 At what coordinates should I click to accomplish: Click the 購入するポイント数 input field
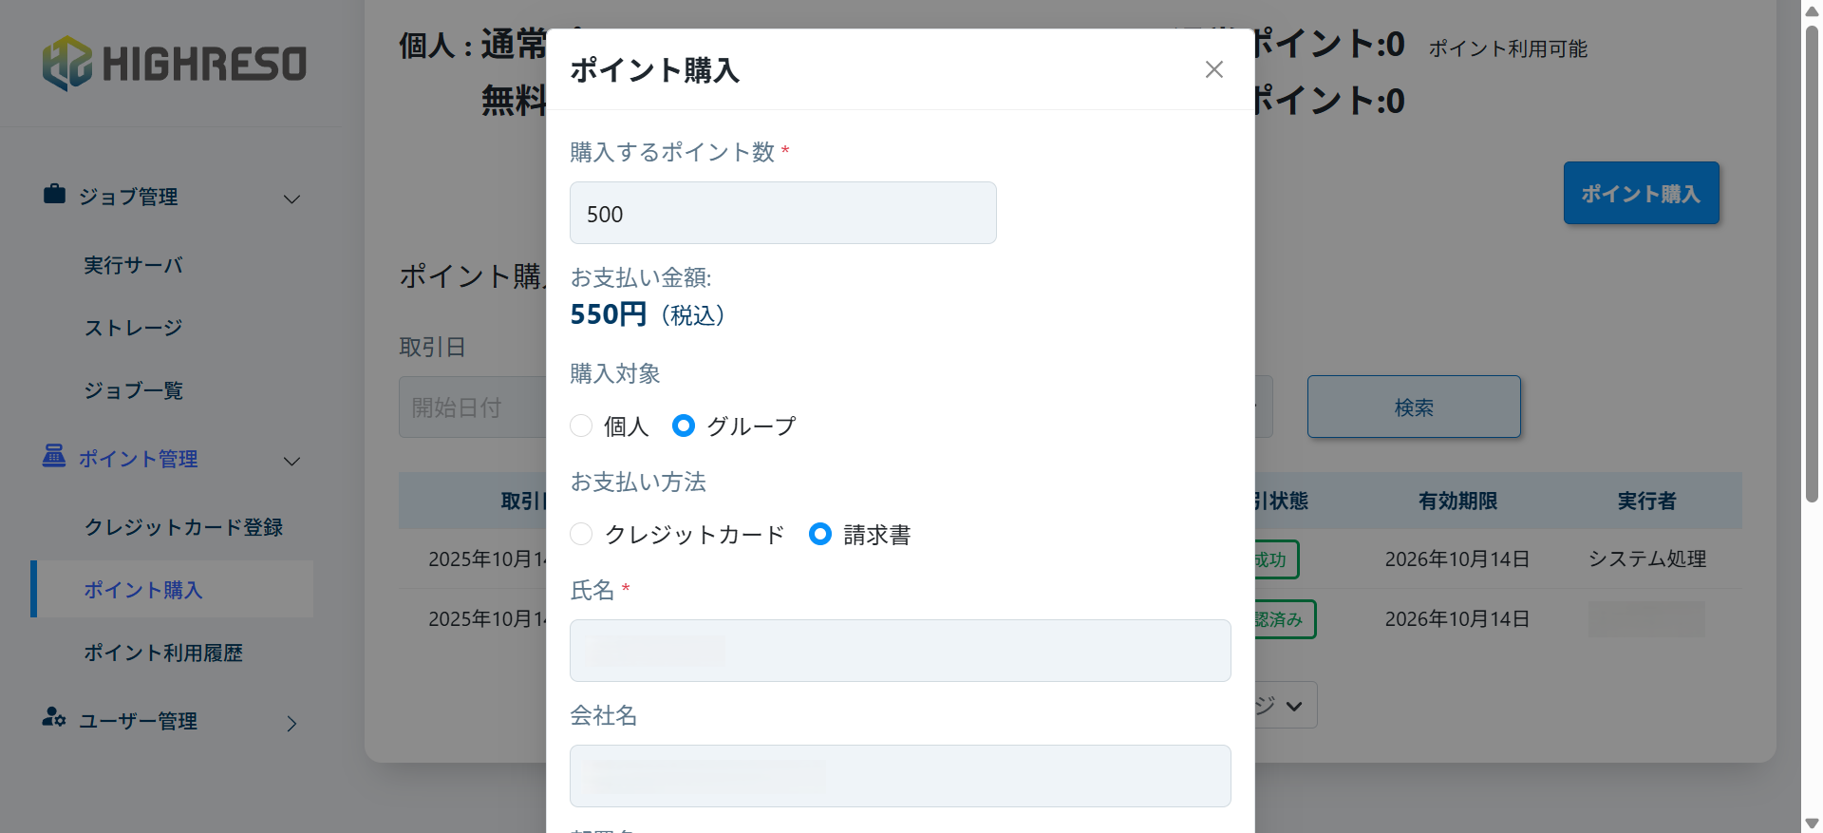coord(782,213)
